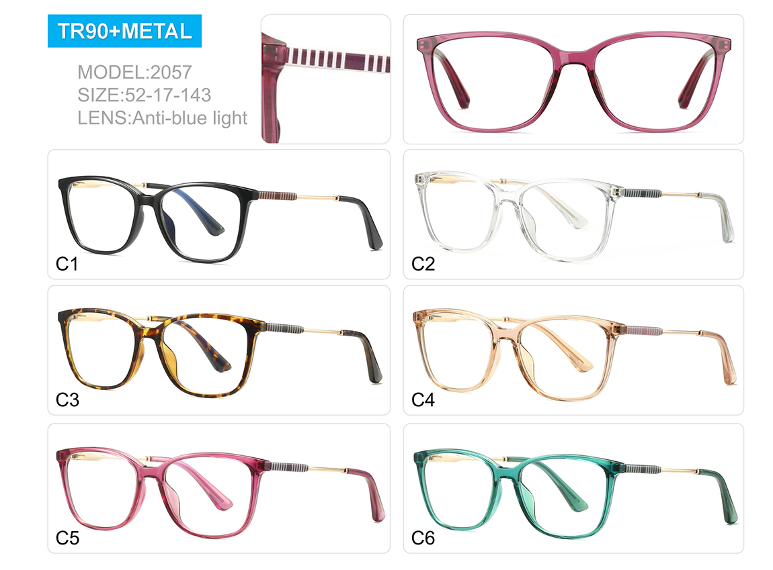
Task: Click the MODEL:2057 text
Action: pos(134,73)
